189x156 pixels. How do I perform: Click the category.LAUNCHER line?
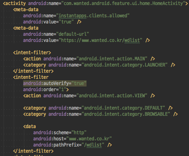[x=99, y=65]
